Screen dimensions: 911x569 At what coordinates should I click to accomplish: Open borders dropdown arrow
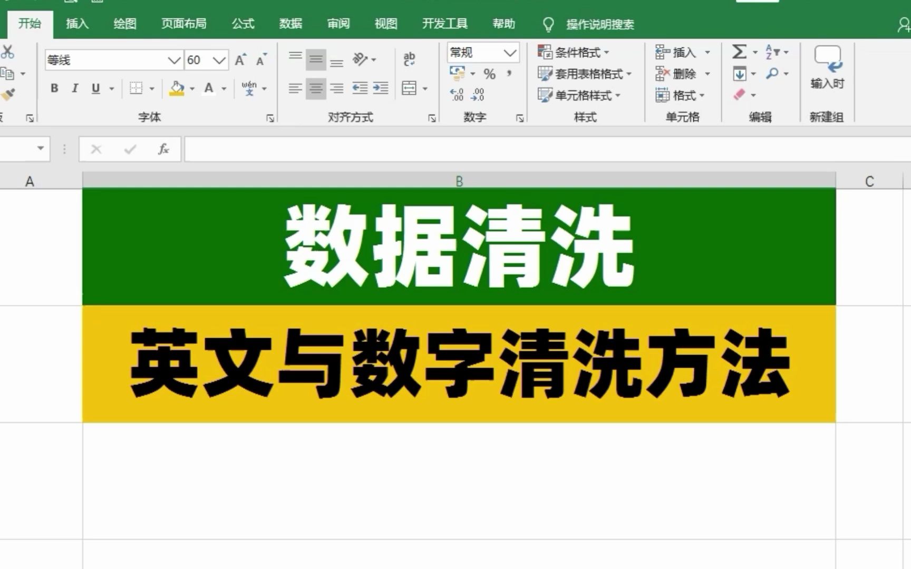tap(152, 89)
